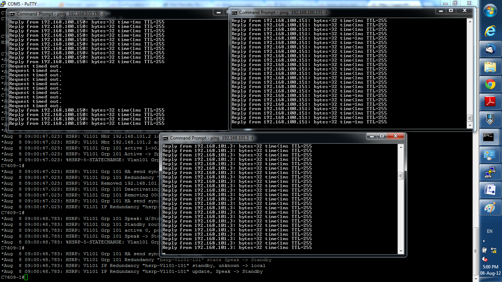The width and height of the screenshot is (502, 282).
Task: Click PuTTY line ending 'update, Speak -> Standby'
Action: click(132, 271)
